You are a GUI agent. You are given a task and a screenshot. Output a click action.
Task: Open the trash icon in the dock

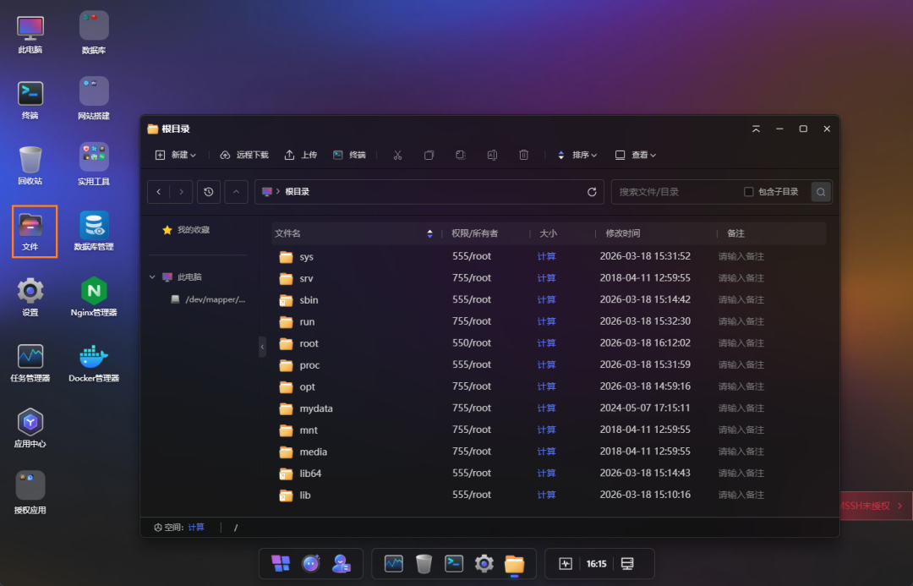pos(424,563)
